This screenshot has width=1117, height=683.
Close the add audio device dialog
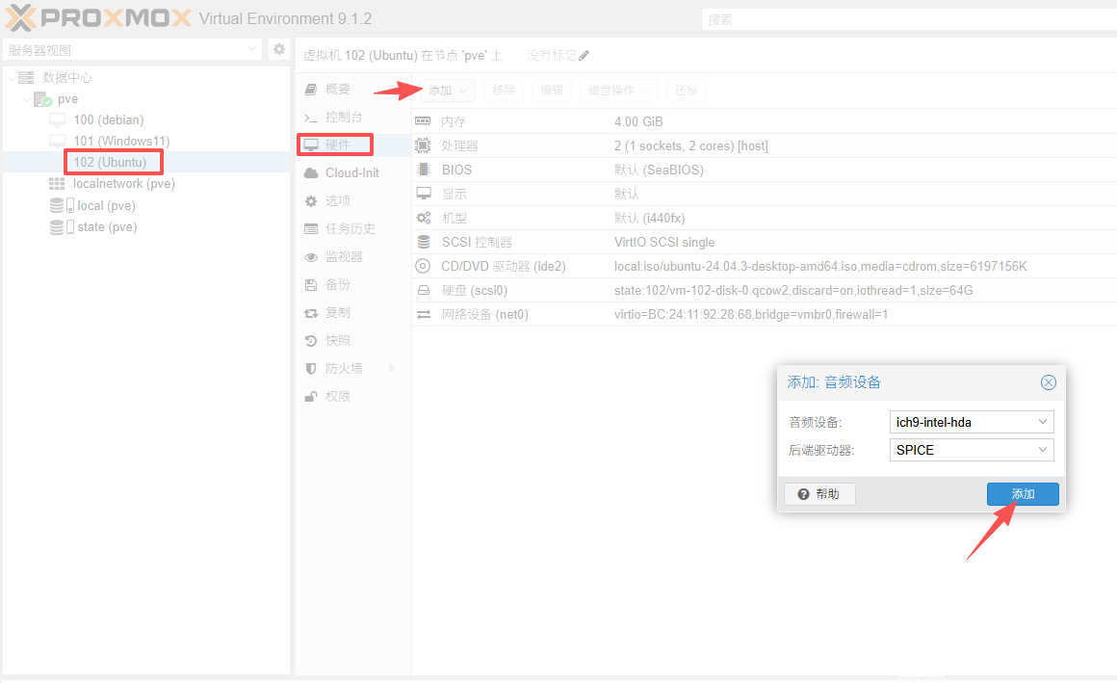(x=1049, y=382)
